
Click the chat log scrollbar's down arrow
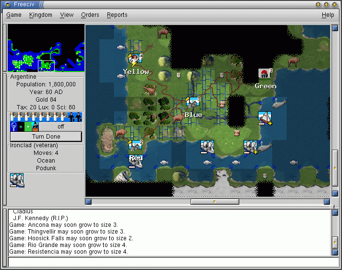point(335,253)
